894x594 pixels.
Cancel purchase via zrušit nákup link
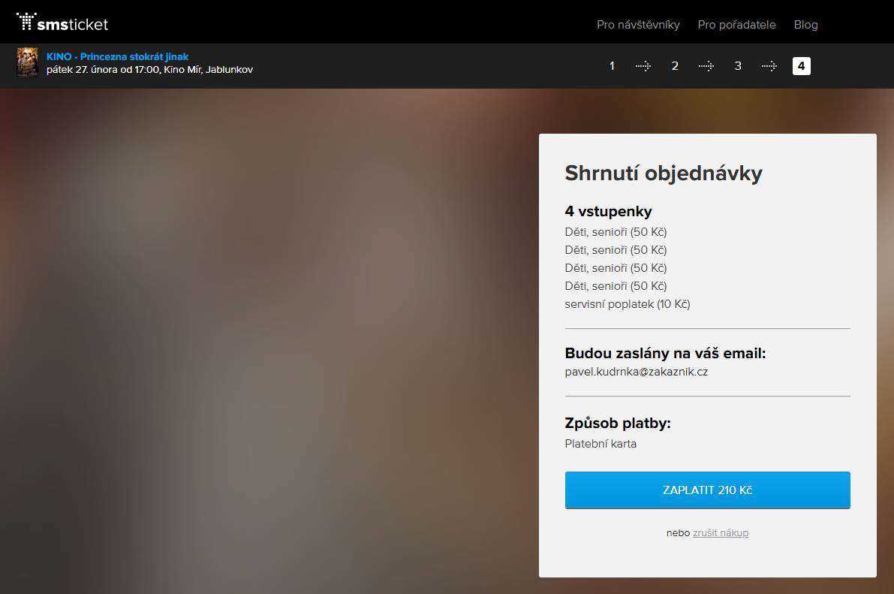pos(720,532)
